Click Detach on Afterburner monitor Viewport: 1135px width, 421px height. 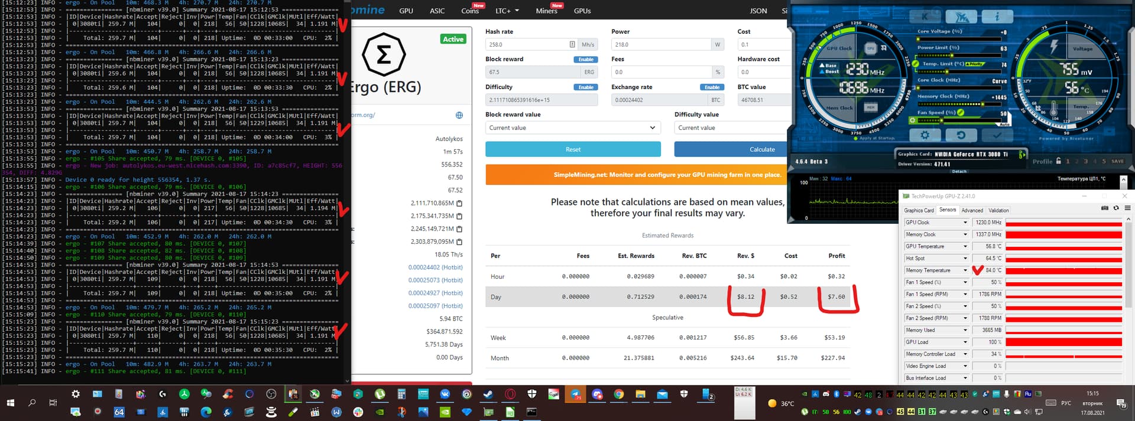coord(959,171)
